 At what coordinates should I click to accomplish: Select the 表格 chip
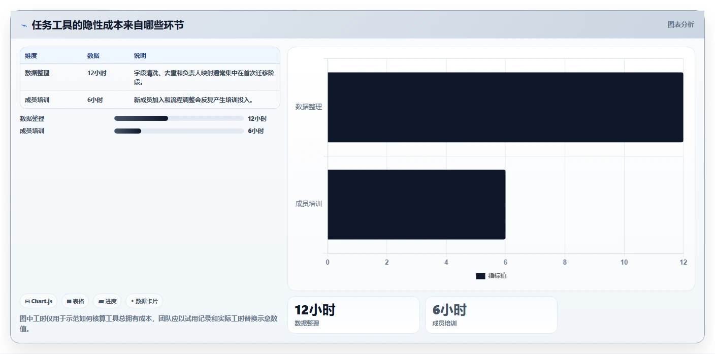point(75,301)
